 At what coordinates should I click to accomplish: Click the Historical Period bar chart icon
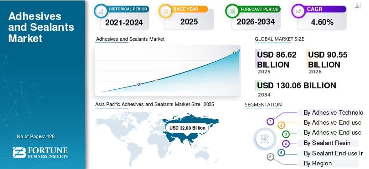coord(101,11)
